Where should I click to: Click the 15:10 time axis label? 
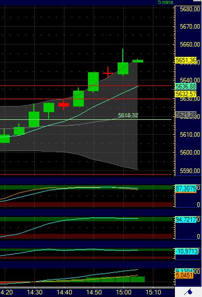click(x=153, y=292)
